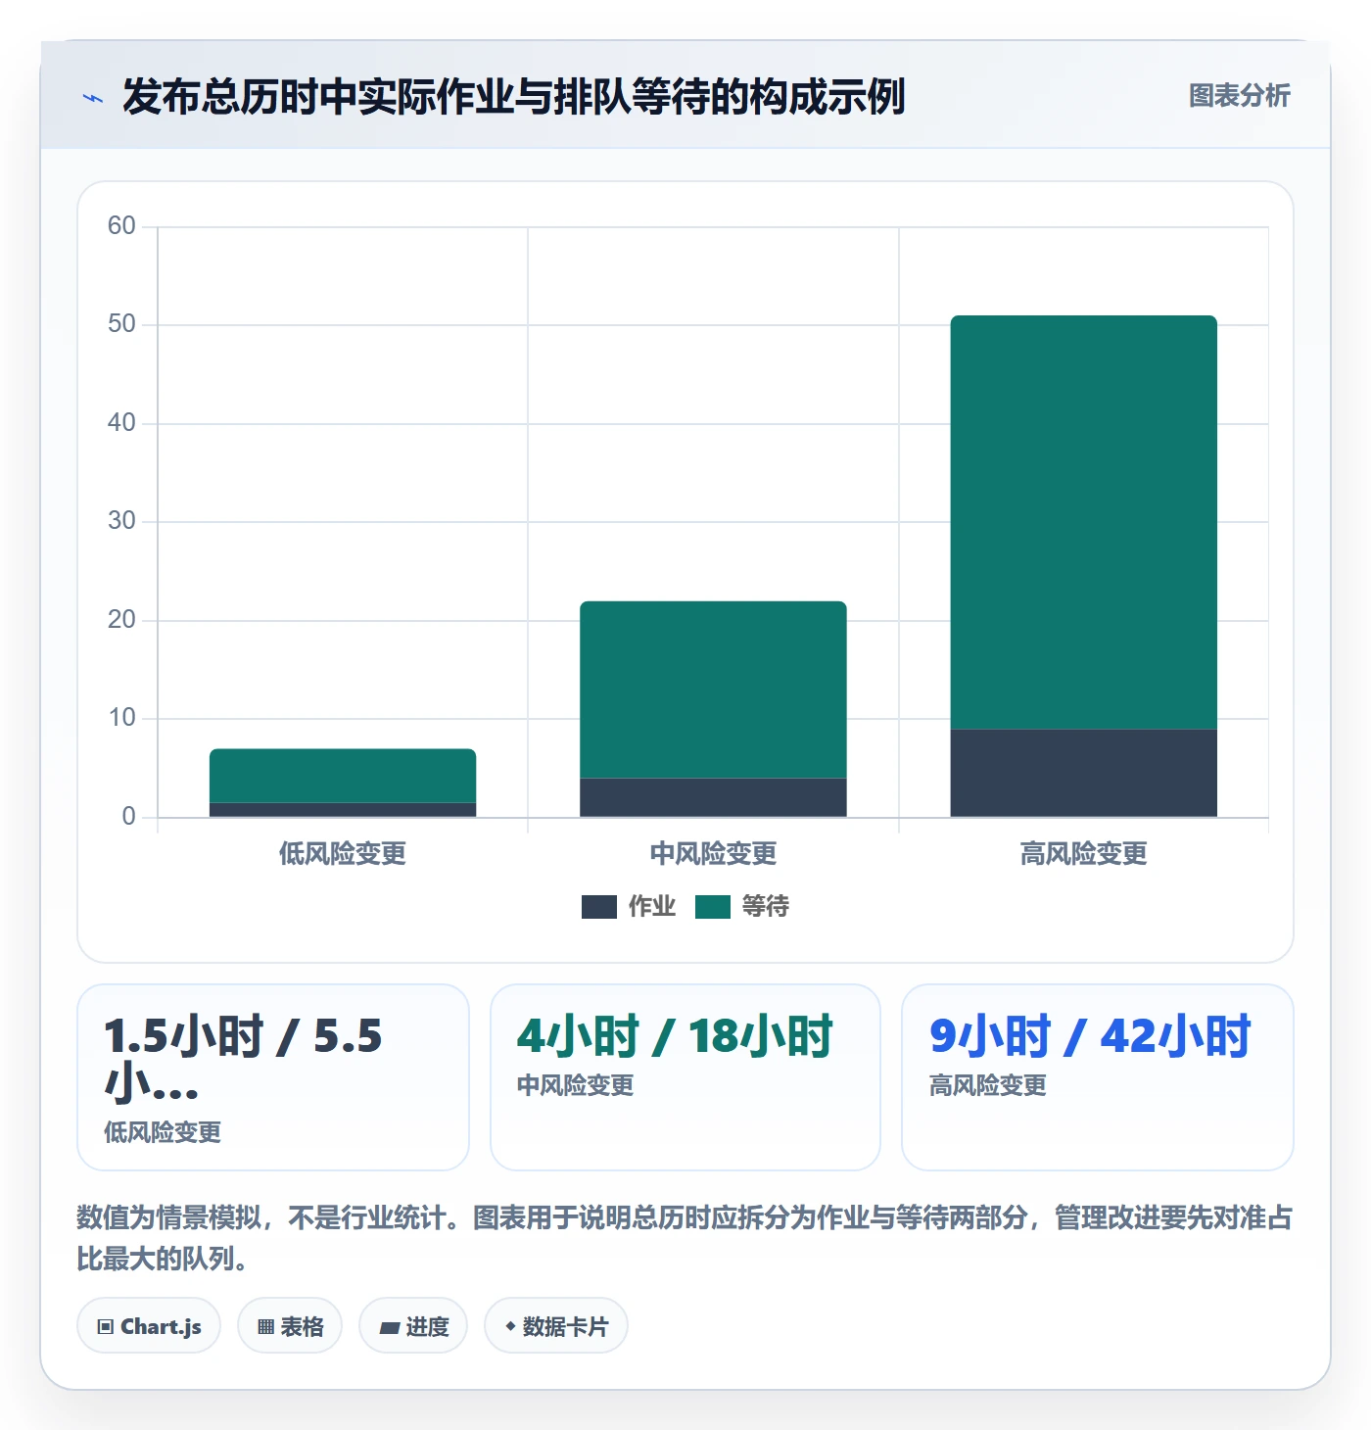Screen dimensions: 1371x1430
Task: Click the 40 tick on the y-axis
Action: [121, 423]
